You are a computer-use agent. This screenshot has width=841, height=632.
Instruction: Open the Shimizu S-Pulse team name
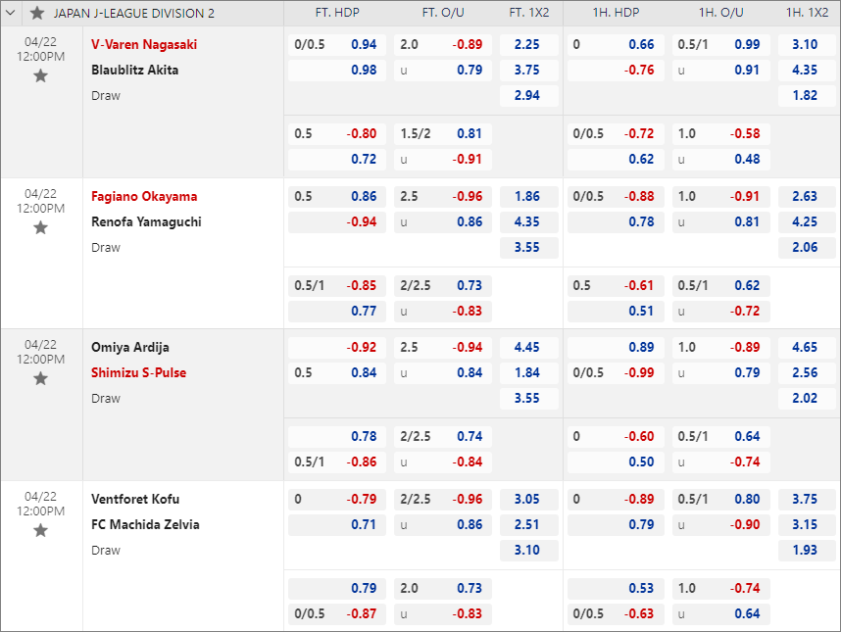tap(139, 372)
